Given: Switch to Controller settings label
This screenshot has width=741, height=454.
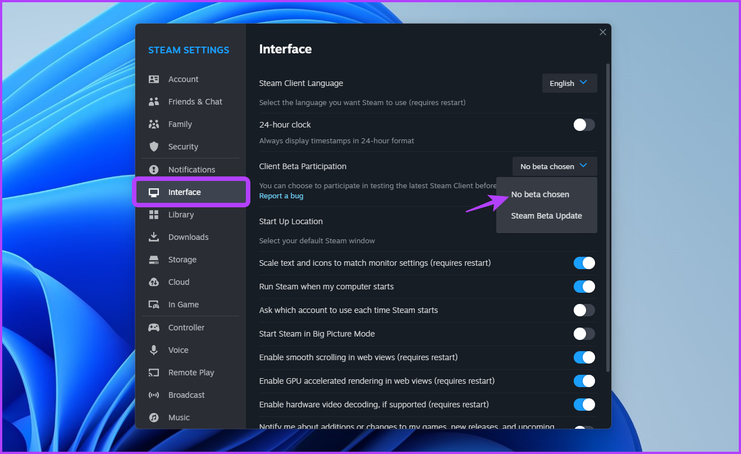Looking at the screenshot, I should (x=186, y=328).
